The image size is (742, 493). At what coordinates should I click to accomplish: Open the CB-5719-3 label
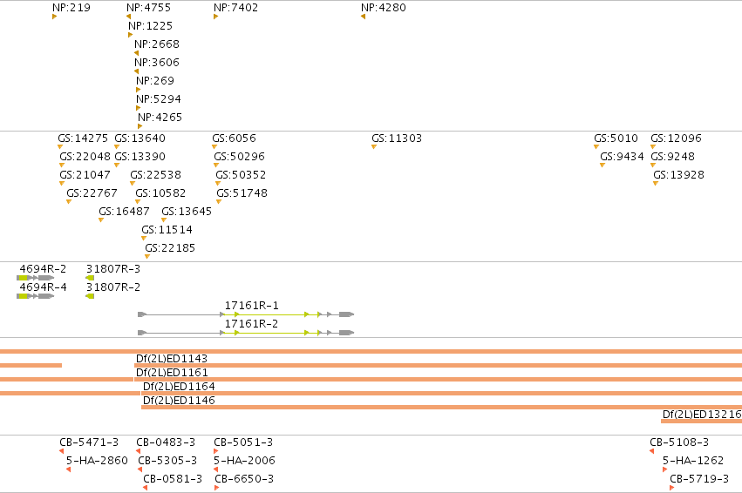[x=699, y=479]
